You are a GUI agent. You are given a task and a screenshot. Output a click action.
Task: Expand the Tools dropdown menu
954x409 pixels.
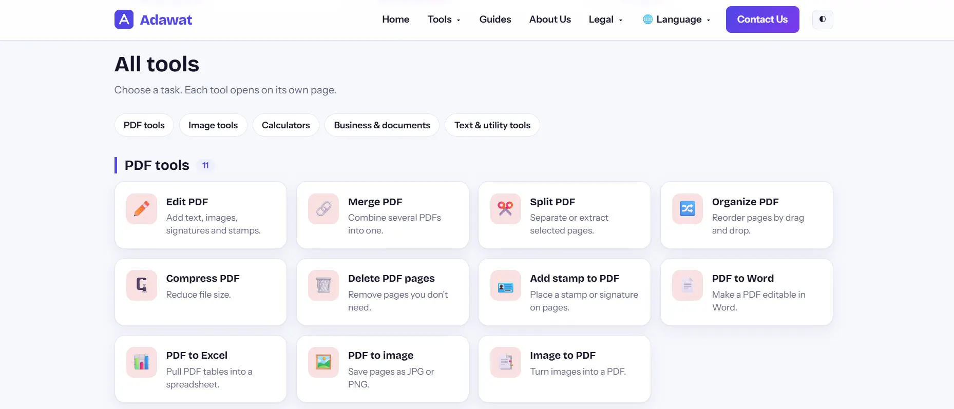coord(444,20)
